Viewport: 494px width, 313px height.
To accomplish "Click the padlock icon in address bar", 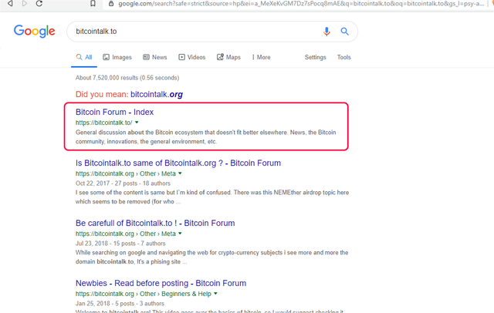I will [x=111, y=4].
